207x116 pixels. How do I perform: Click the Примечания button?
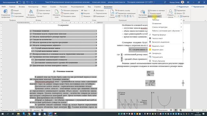tap(198, 6)
